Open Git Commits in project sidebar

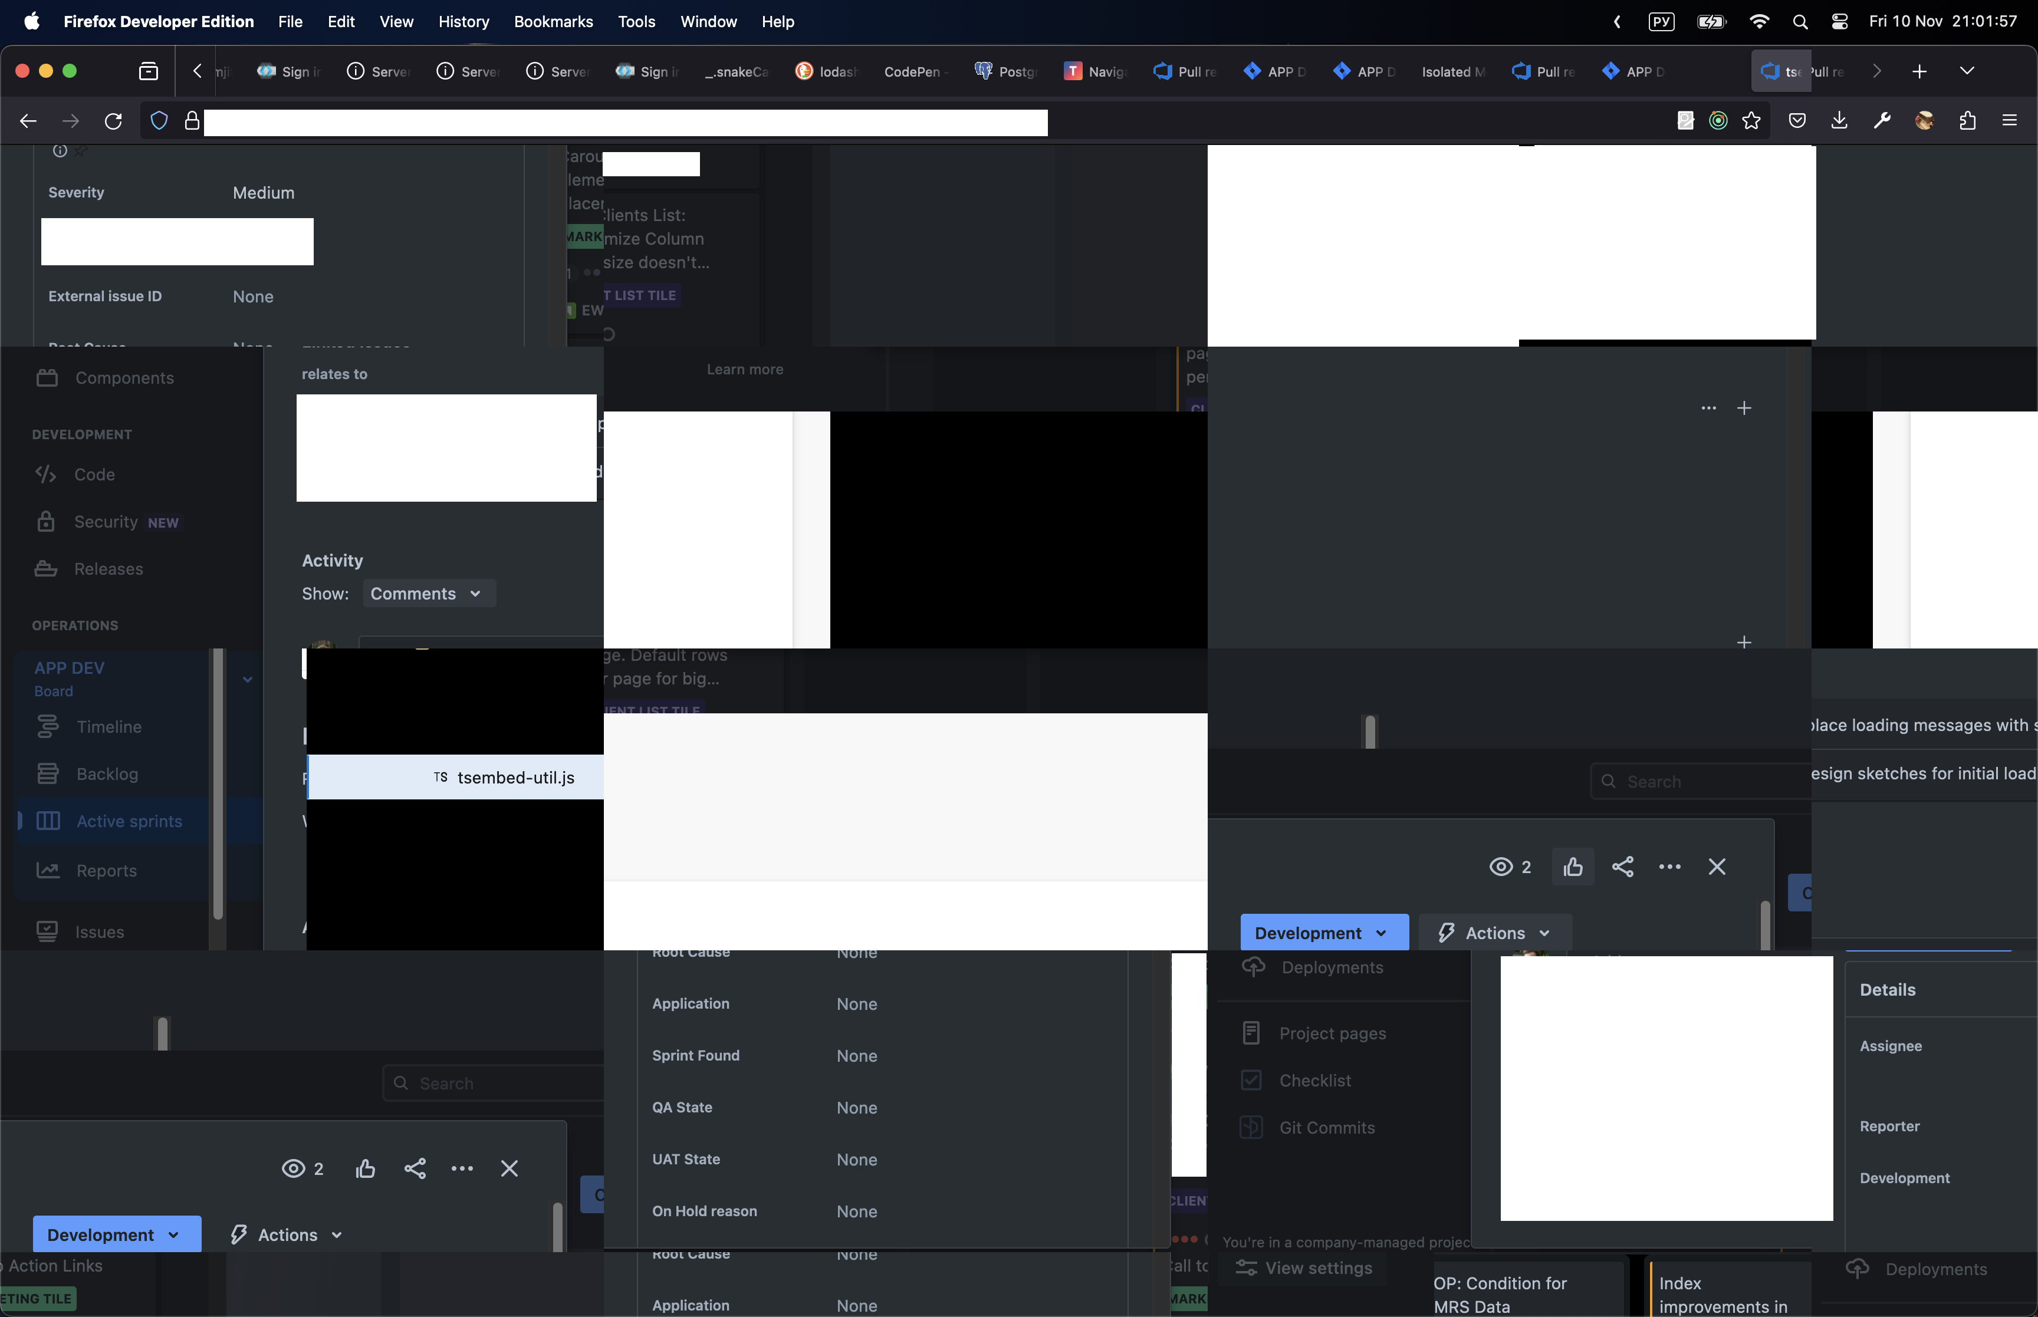pos(1326,1127)
